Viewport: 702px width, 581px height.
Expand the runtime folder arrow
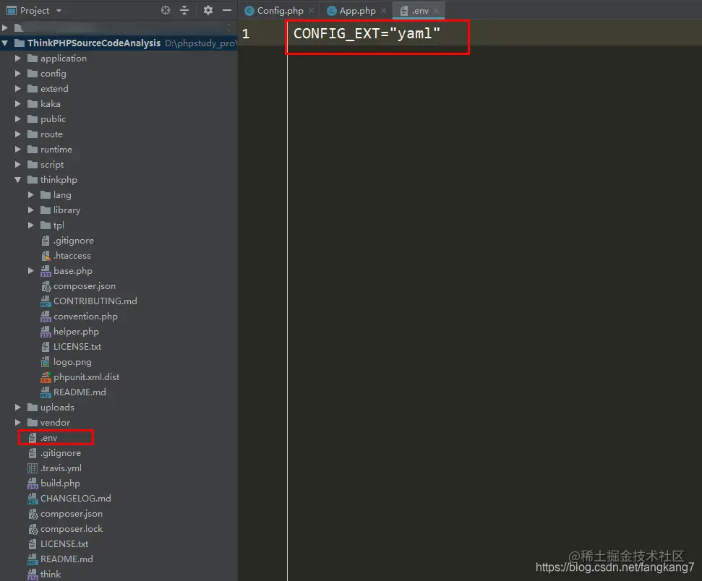pos(18,150)
